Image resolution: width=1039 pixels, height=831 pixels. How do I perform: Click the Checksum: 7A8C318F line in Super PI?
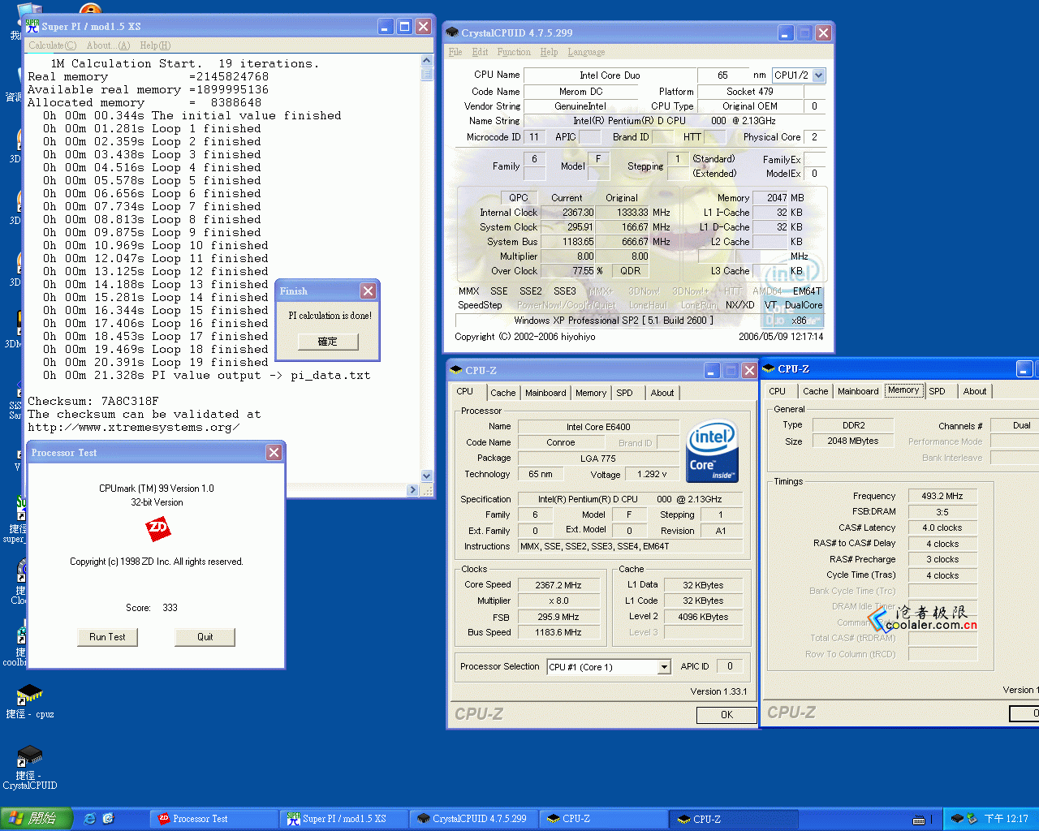[x=93, y=402]
